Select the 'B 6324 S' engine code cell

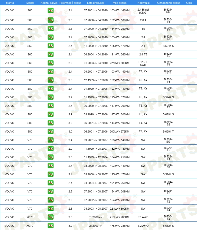click(168, 226)
